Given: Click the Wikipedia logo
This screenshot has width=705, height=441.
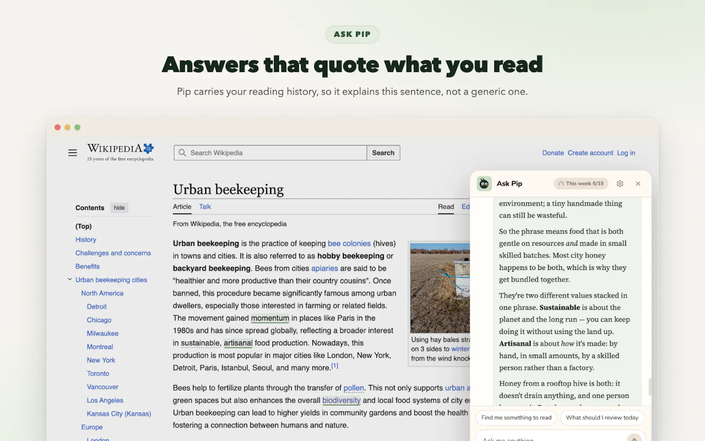Looking at the screenshot, I should pos(120,152).
